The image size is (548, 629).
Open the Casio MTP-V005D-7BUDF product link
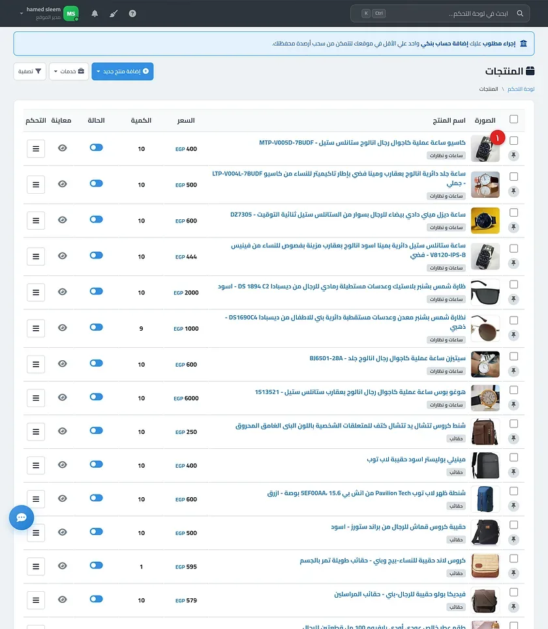(x=362, y=142)
